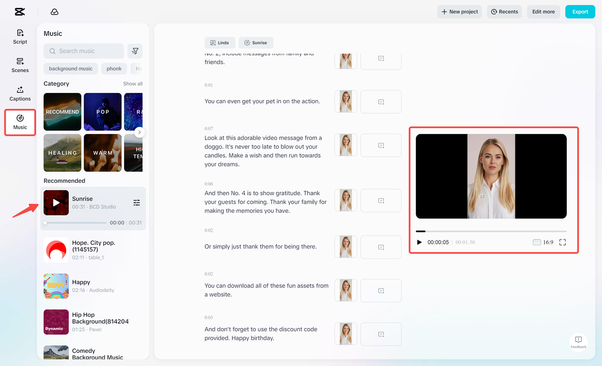Open the adjust settings icon for Sunrise track
Viewport: 602px width, 366px height.
click(136, 202)
